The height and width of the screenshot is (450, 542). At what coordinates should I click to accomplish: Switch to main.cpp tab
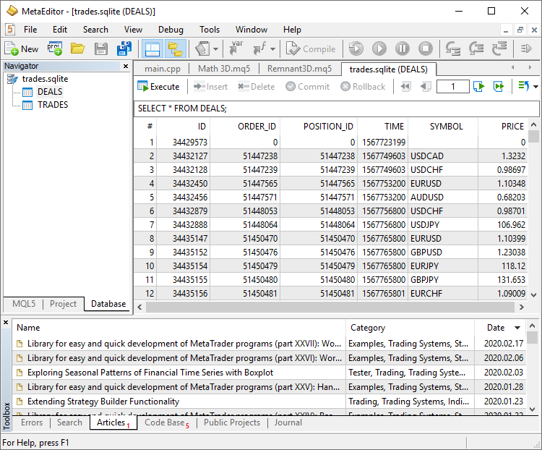[x=163, y=69]
